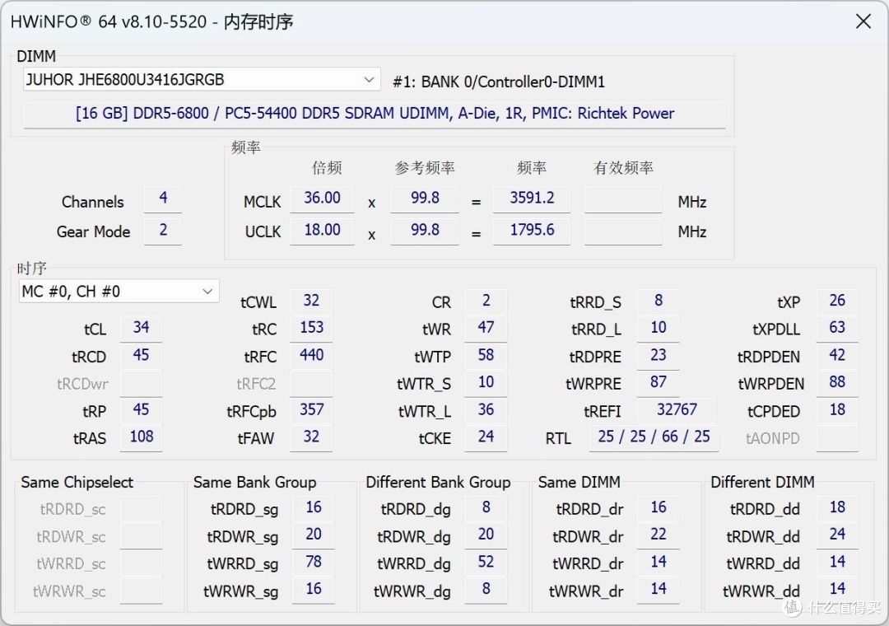Click the tWRPDEN value 88
889x626 pixels.
pyautogui.click(x=837, y=383)
